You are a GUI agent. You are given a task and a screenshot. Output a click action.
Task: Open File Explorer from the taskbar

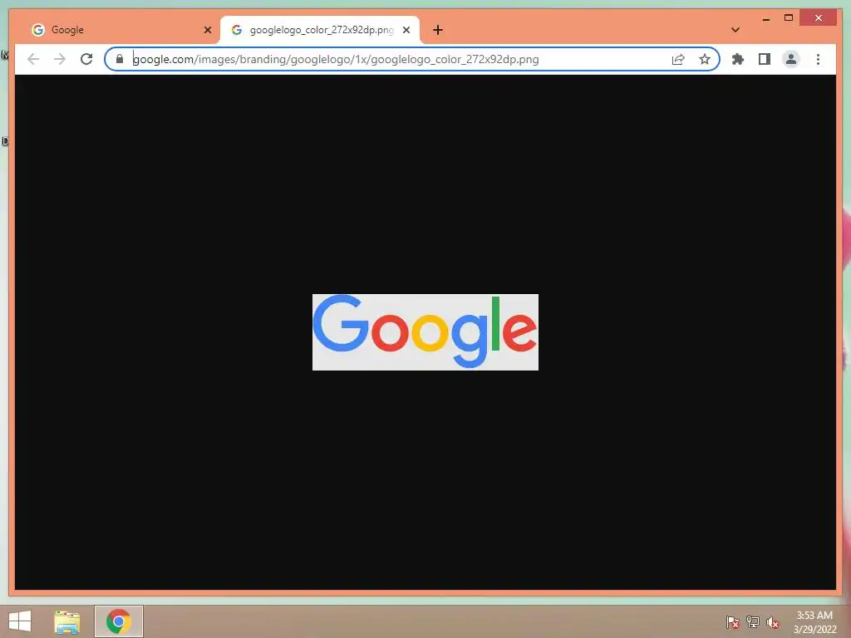coord(67,621)
